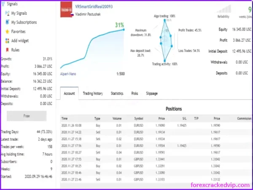
Task: Switch to the Trading history tab
Action: point(93,93)
